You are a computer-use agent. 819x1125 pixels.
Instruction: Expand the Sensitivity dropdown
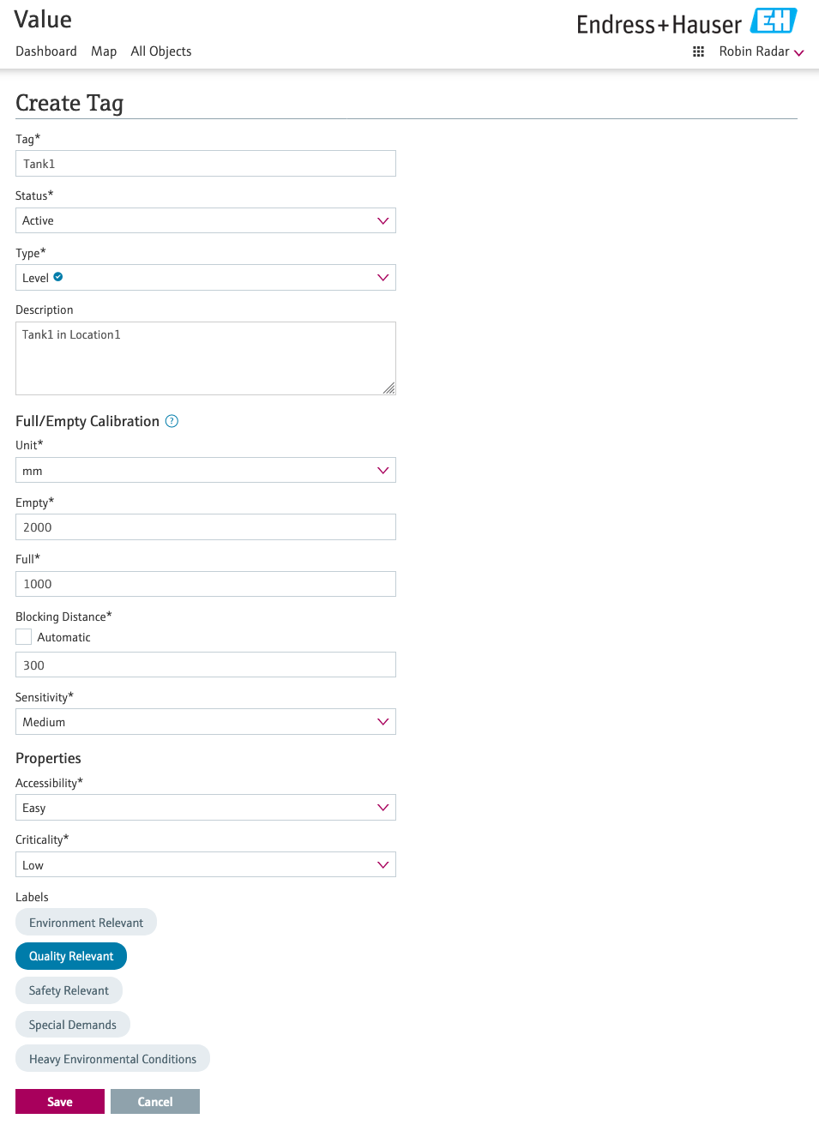click(206, 722)
